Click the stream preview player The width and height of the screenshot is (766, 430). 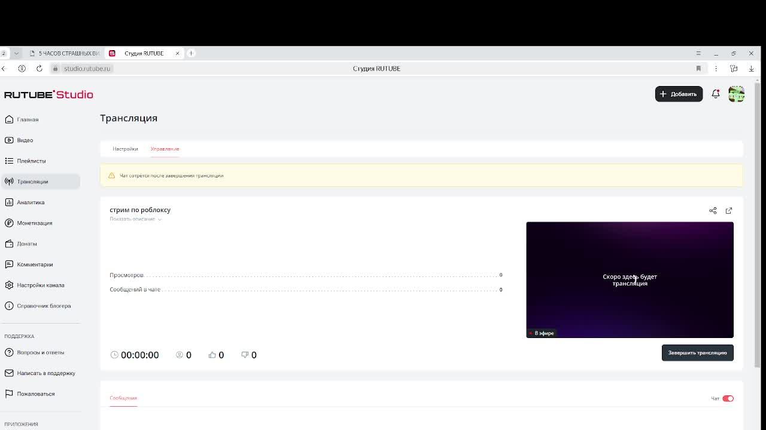point(630,279)
